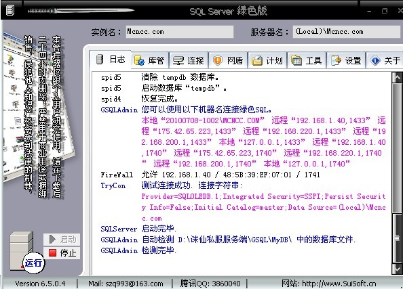This screenshot has height=289, width=403.
Task: Click the 服务器名 text field
Action: coord(347,32)
